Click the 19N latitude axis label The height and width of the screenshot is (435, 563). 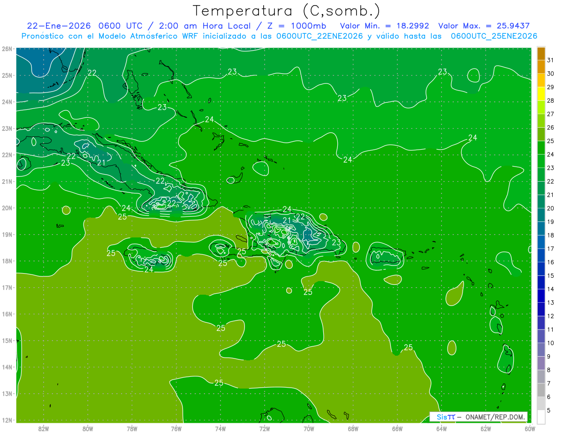(x=7, y=234)
